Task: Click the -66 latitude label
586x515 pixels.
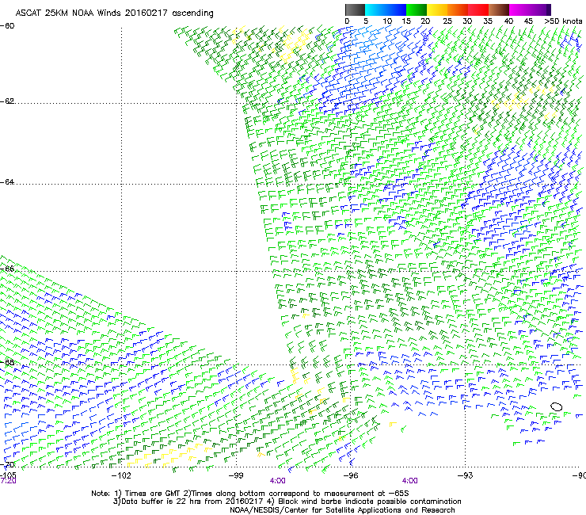Action: coord(7,269)
